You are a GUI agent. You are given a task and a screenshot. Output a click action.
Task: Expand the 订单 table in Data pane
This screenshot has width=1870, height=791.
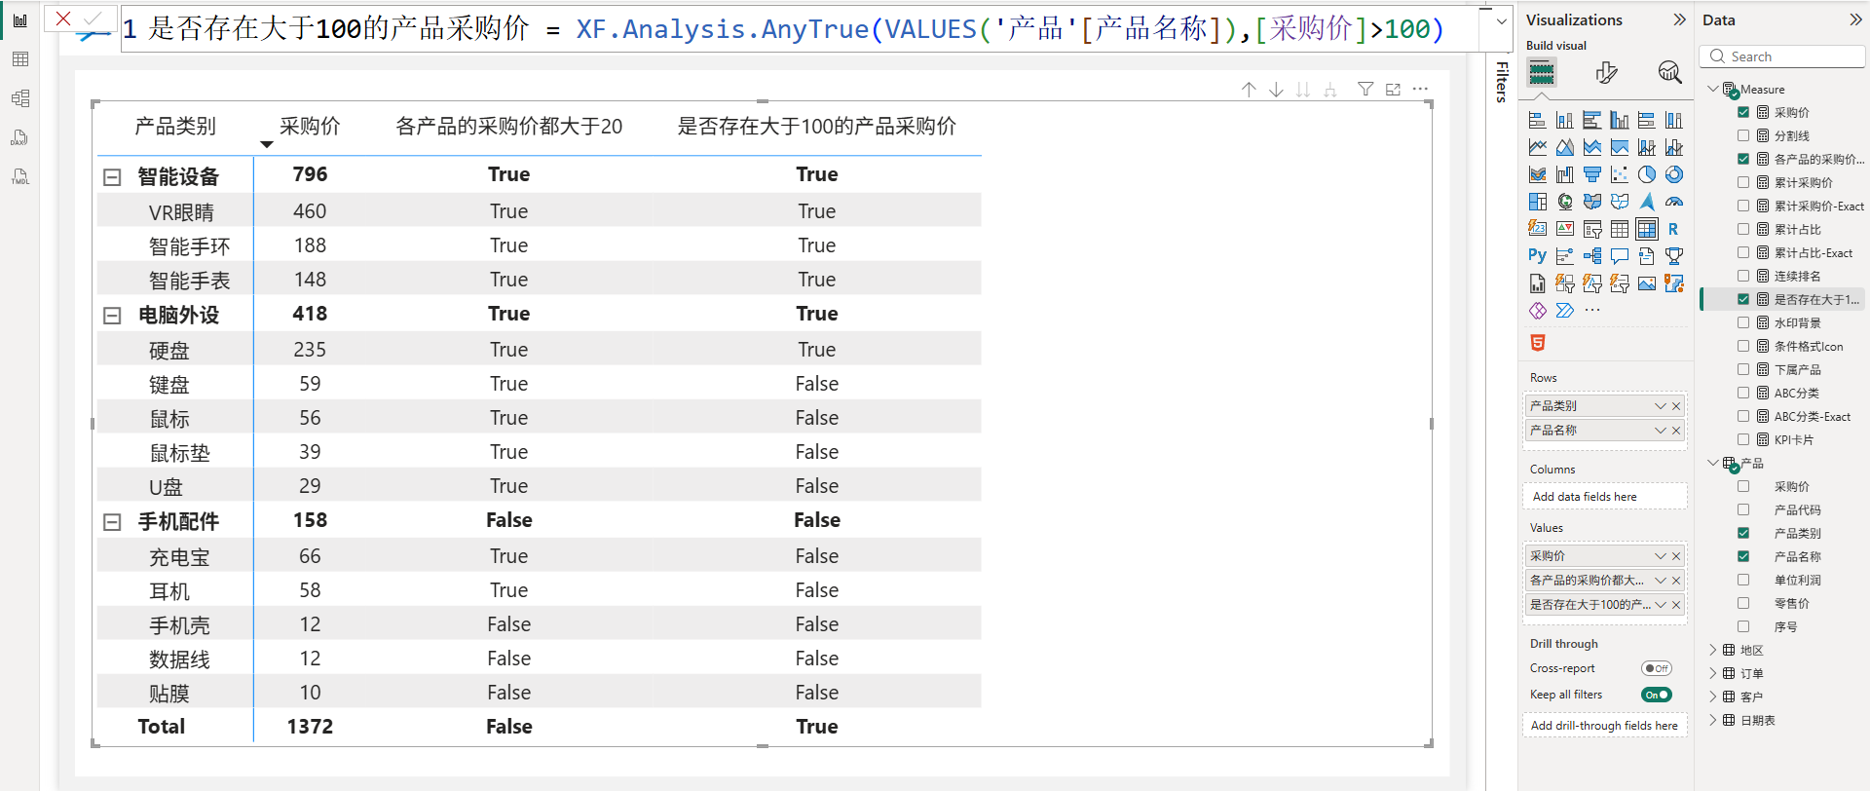pos(1713,673)
